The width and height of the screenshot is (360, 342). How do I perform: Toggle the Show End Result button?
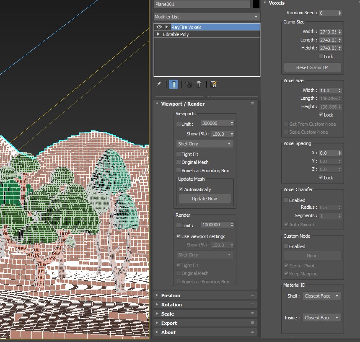[173, 84]
